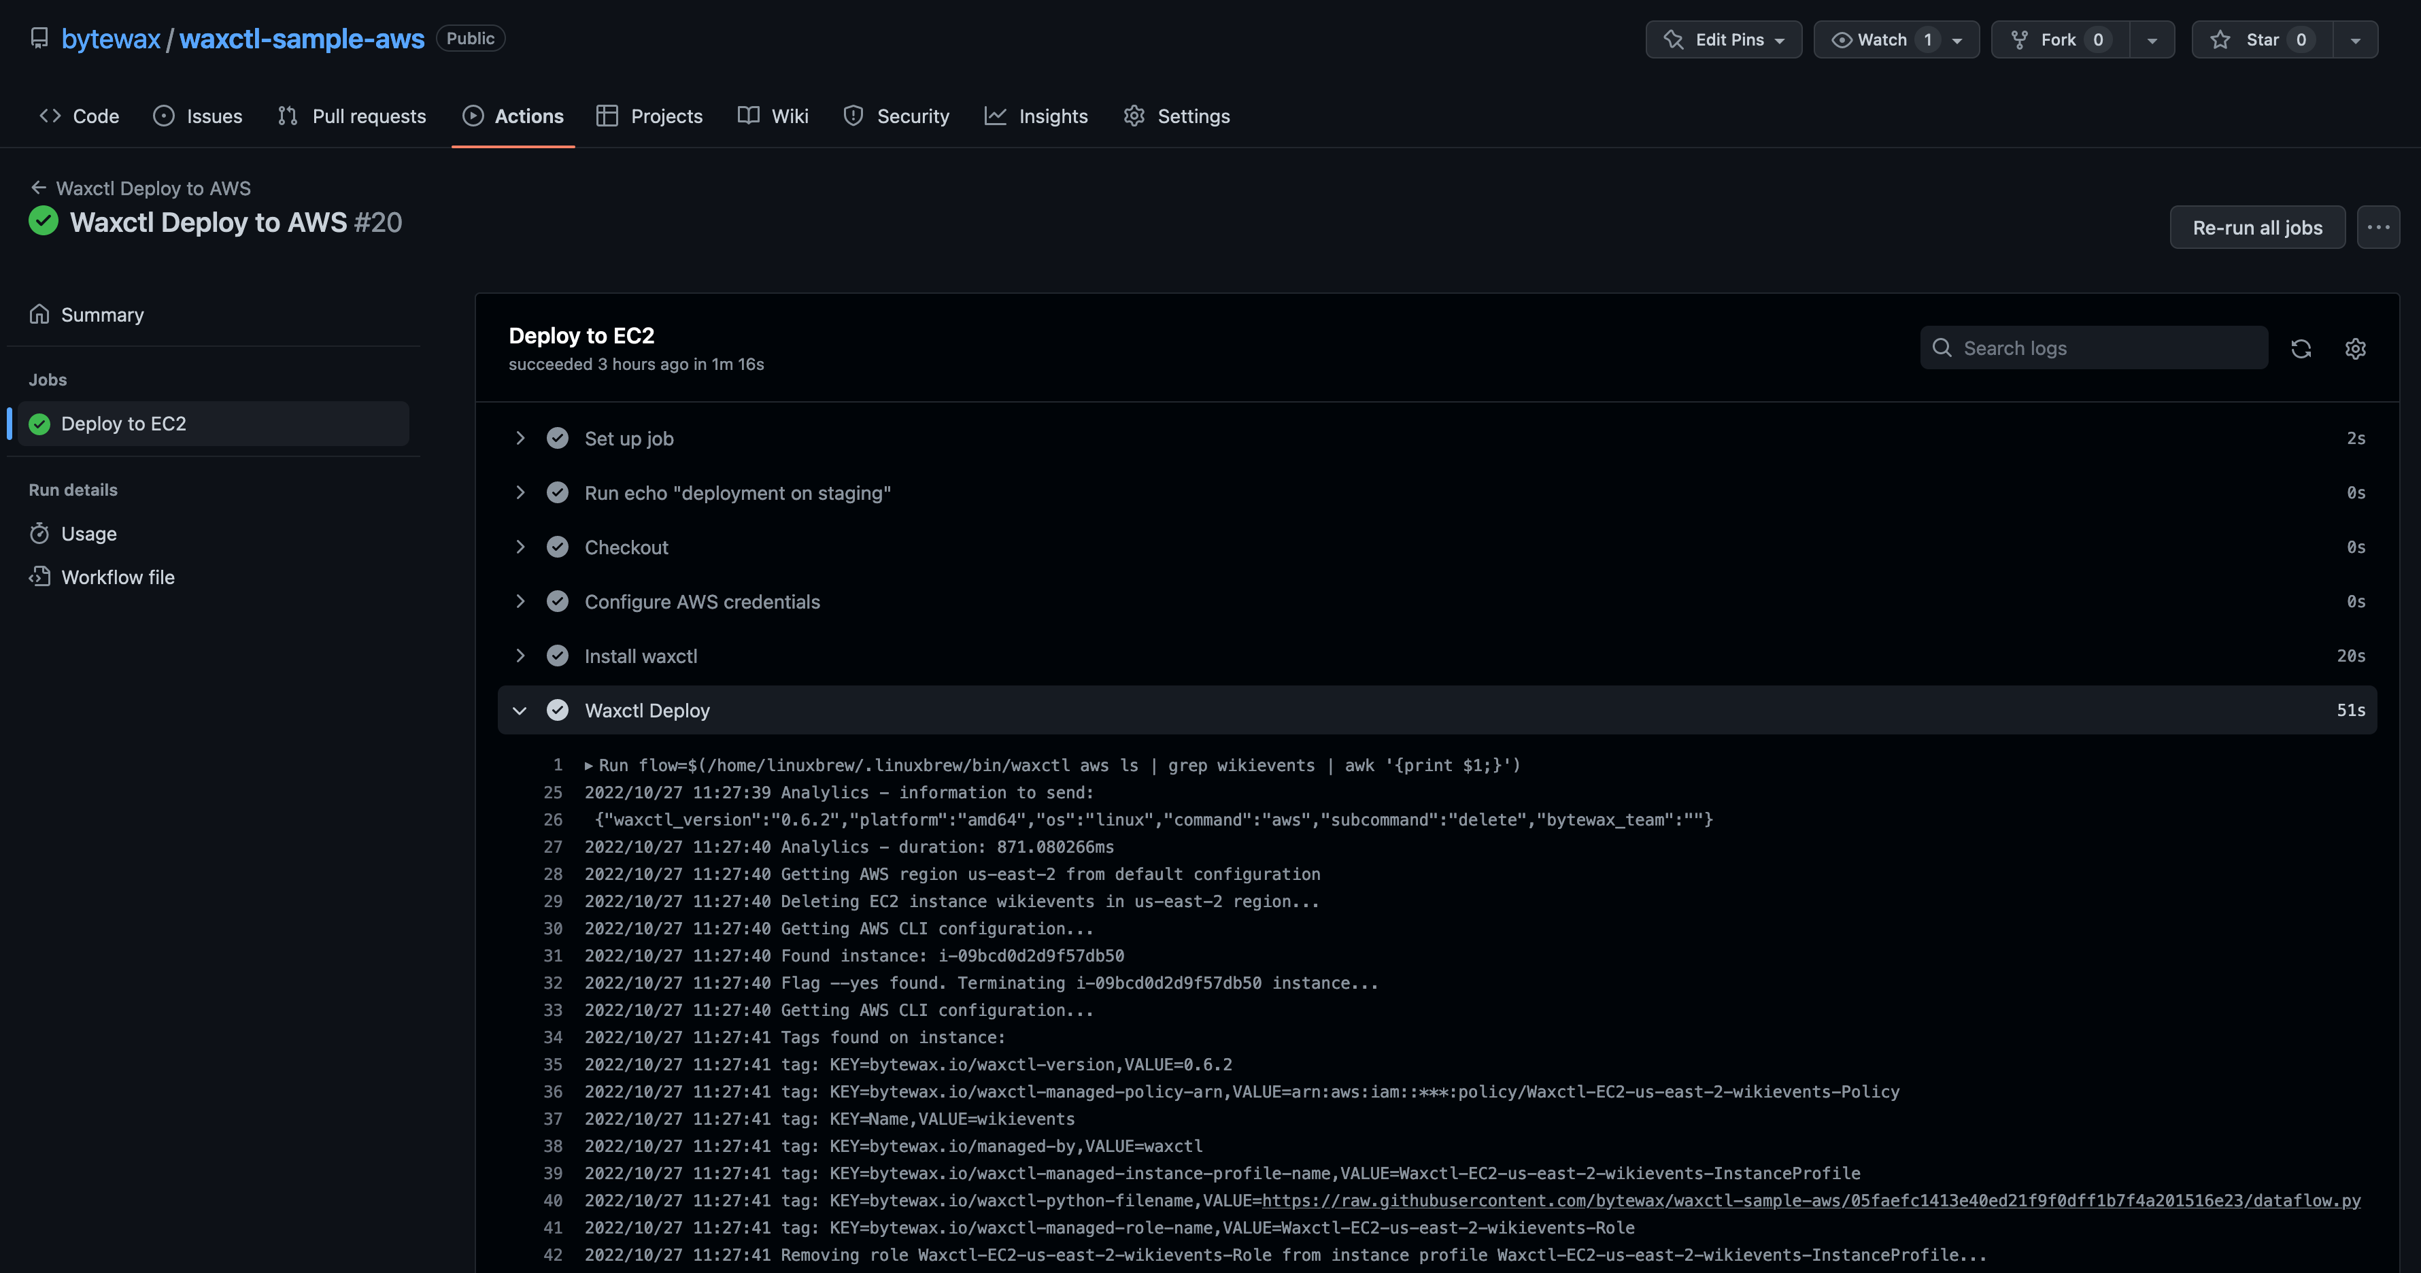2421x1273 pixels.
Task: Open the Fork options dropdown arrow
Action: coord(2151,40)
